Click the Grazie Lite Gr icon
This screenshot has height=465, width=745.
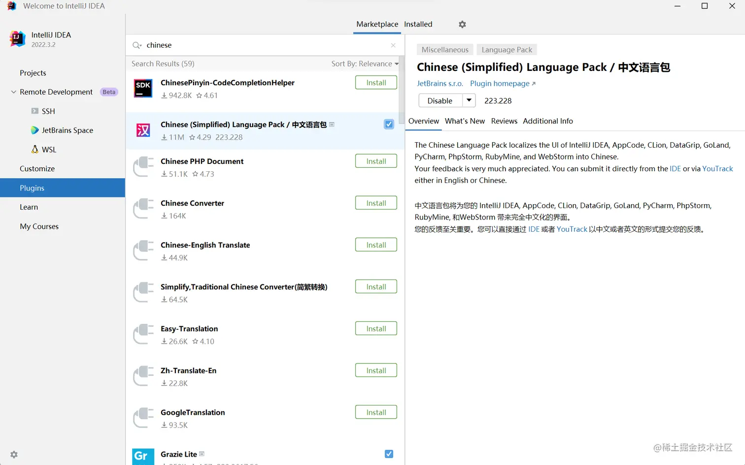point(143,456)
